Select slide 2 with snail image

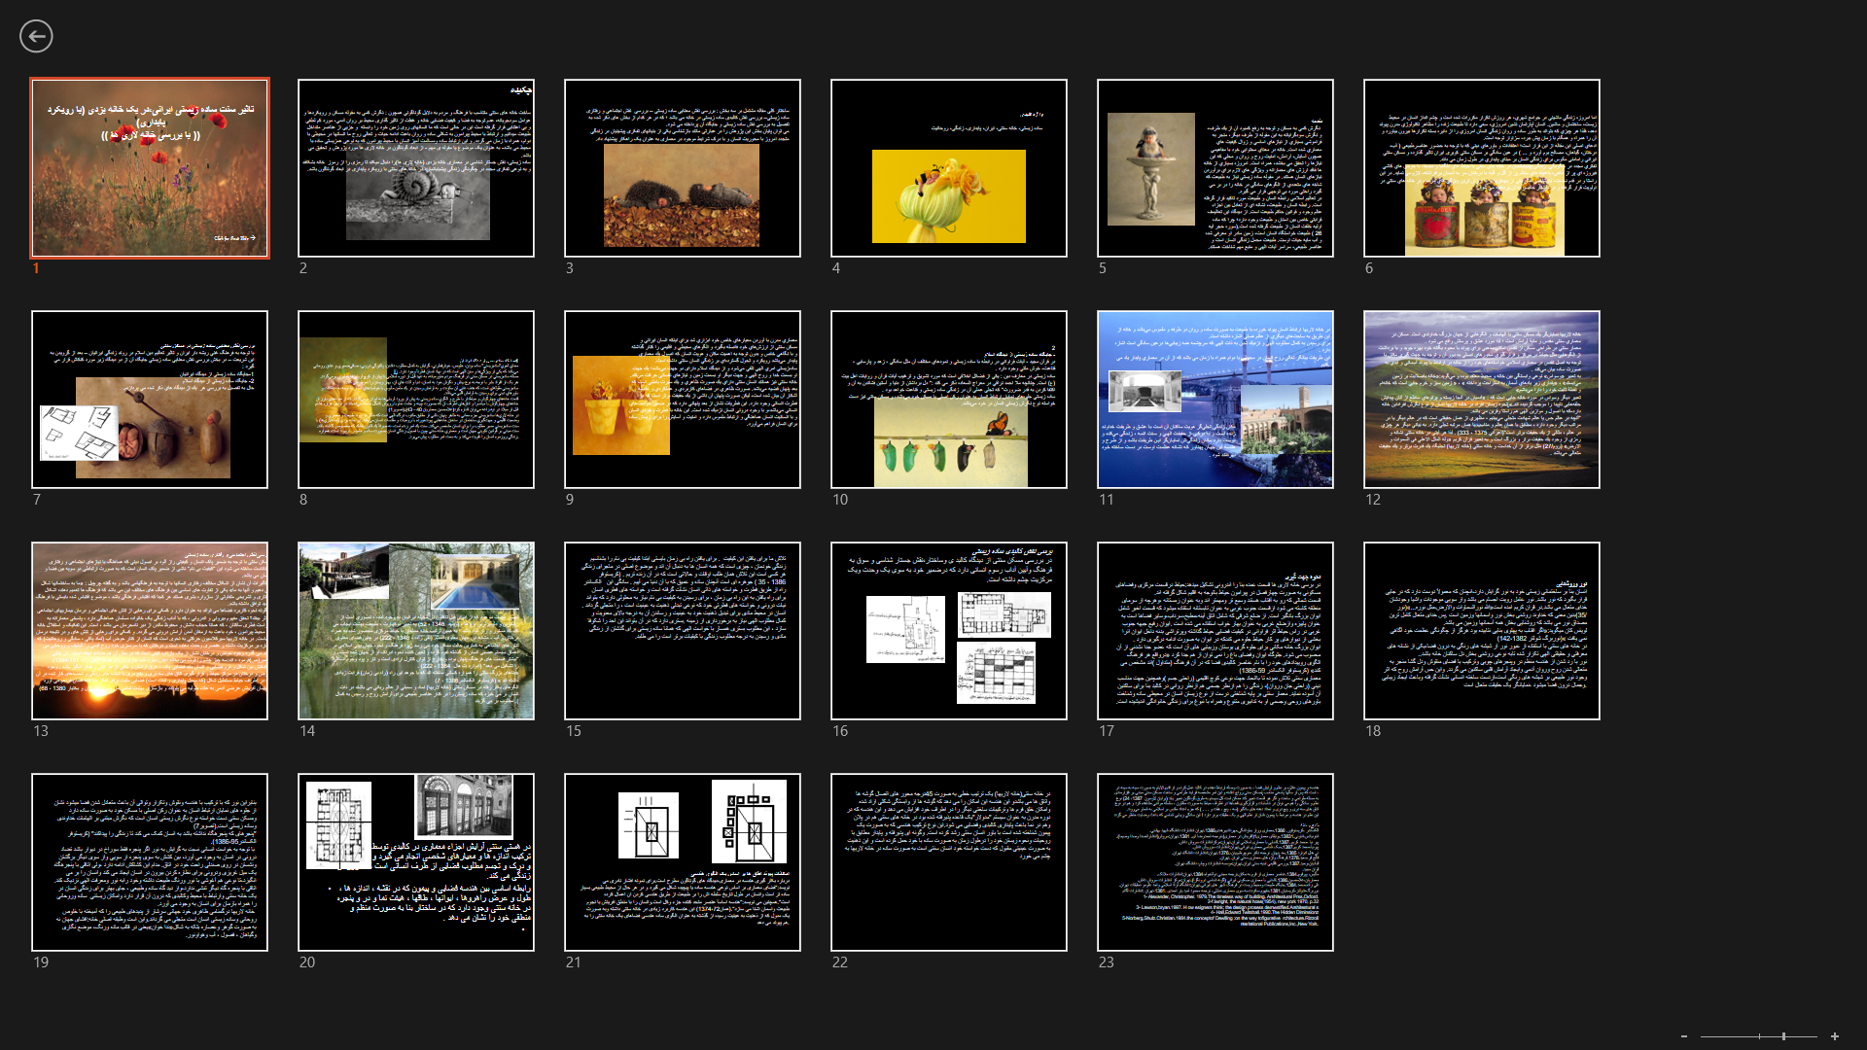tap(416, 168)
